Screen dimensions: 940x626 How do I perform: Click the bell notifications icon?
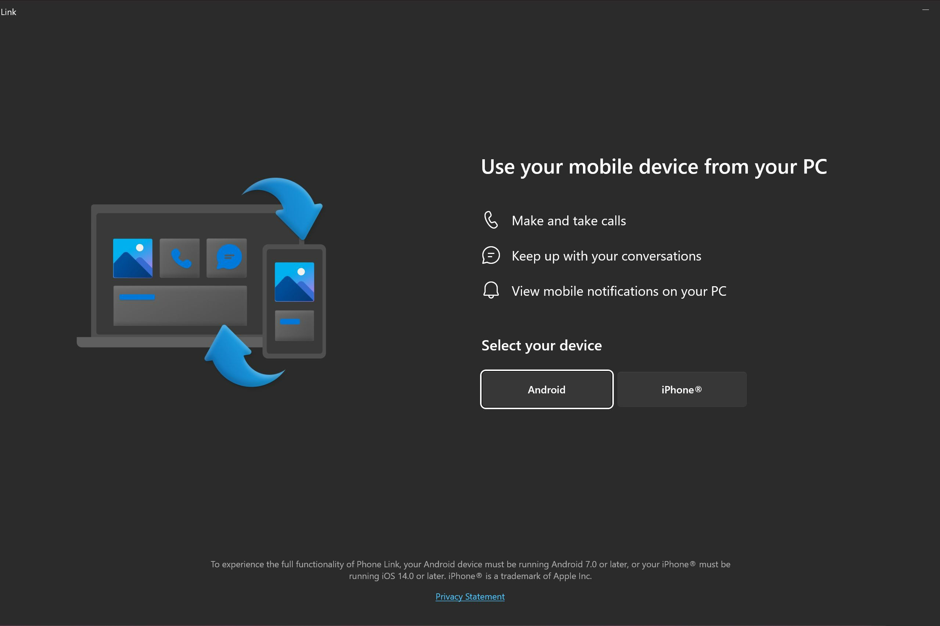(x=491, y=290)
